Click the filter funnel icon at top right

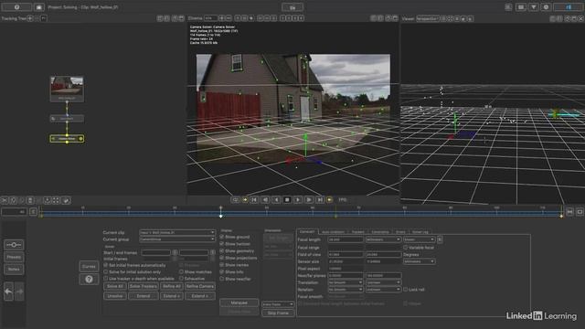click(x=534, y=7)
